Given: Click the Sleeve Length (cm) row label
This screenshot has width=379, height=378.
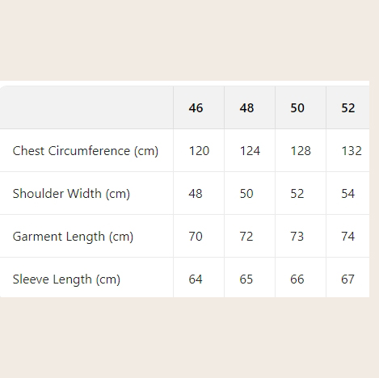Looking at the screenshot, I should coord(66,279).
